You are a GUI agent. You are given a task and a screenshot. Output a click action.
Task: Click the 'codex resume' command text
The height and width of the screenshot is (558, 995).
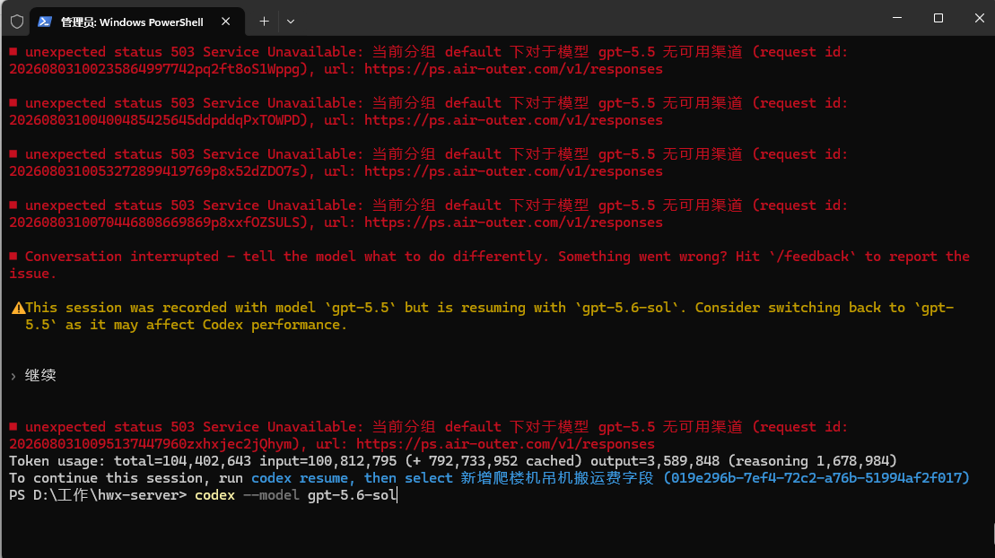[x=300, y=478]
